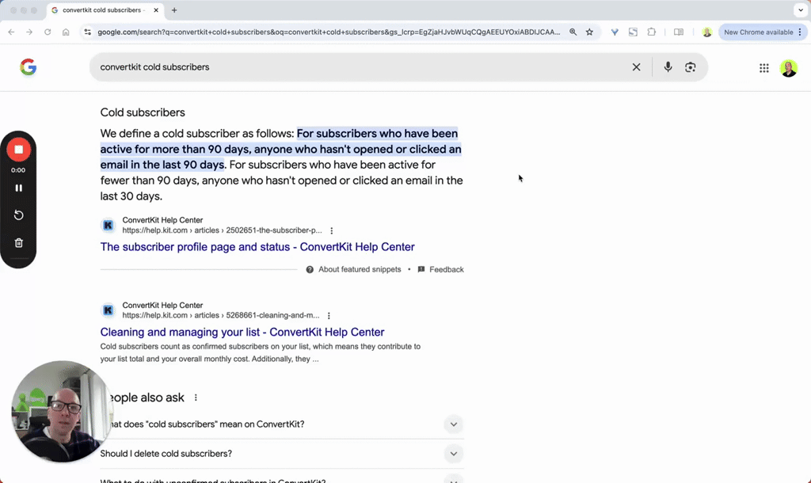
Task: Close the convertkit cold subscribers tab
Action: (x=156, y=10)
